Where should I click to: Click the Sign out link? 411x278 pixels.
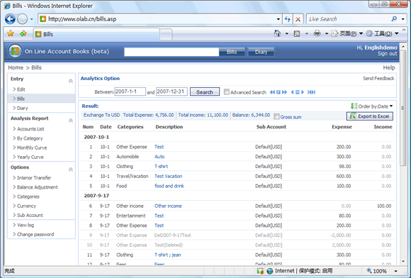388,54
